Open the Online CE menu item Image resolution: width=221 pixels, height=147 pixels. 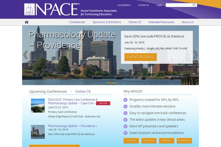click(x=135, y=22)
